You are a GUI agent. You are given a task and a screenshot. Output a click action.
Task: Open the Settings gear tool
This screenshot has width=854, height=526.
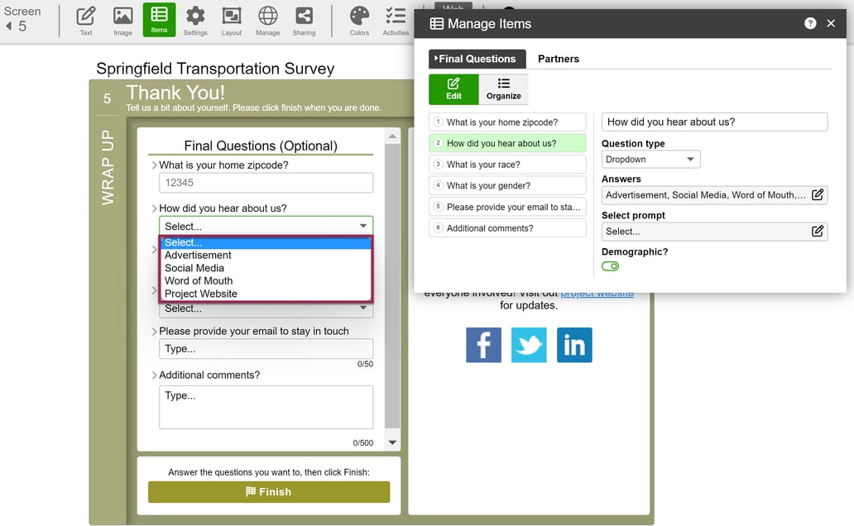[195, 21]
